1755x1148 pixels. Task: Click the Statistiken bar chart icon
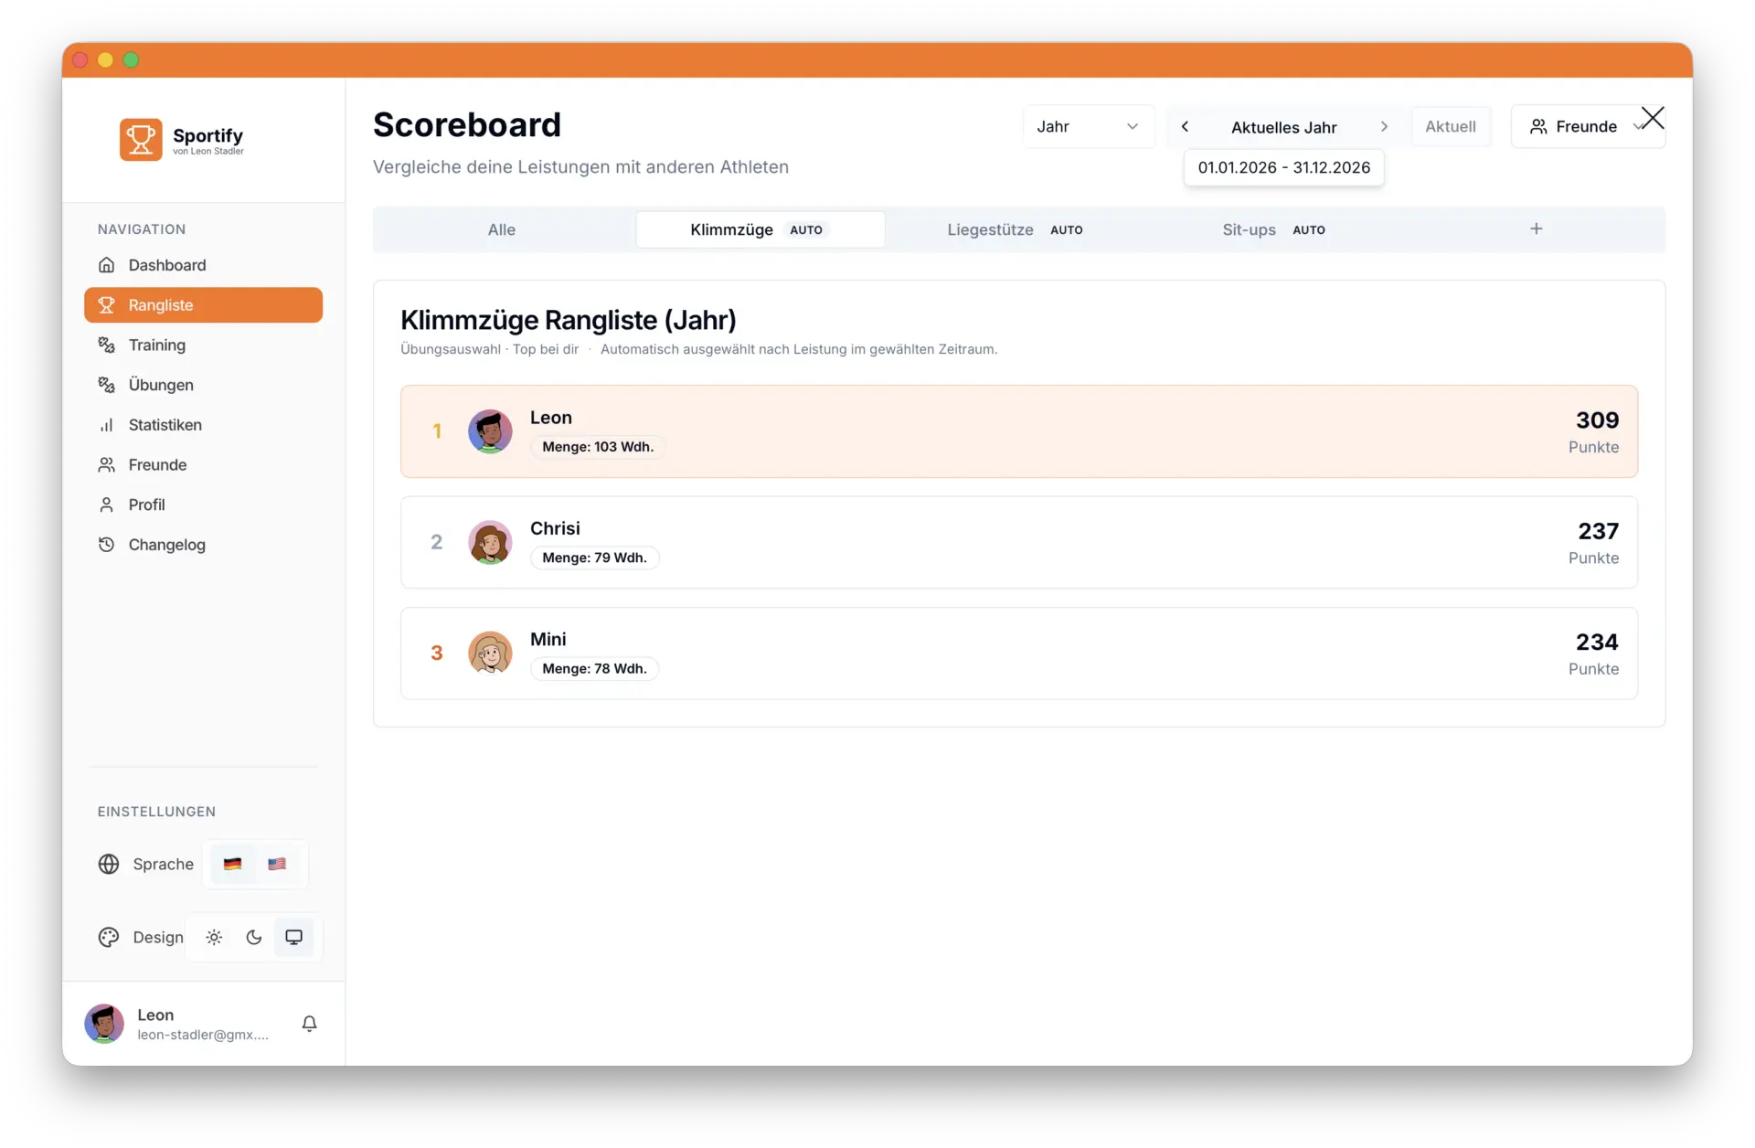coord(107,425)
